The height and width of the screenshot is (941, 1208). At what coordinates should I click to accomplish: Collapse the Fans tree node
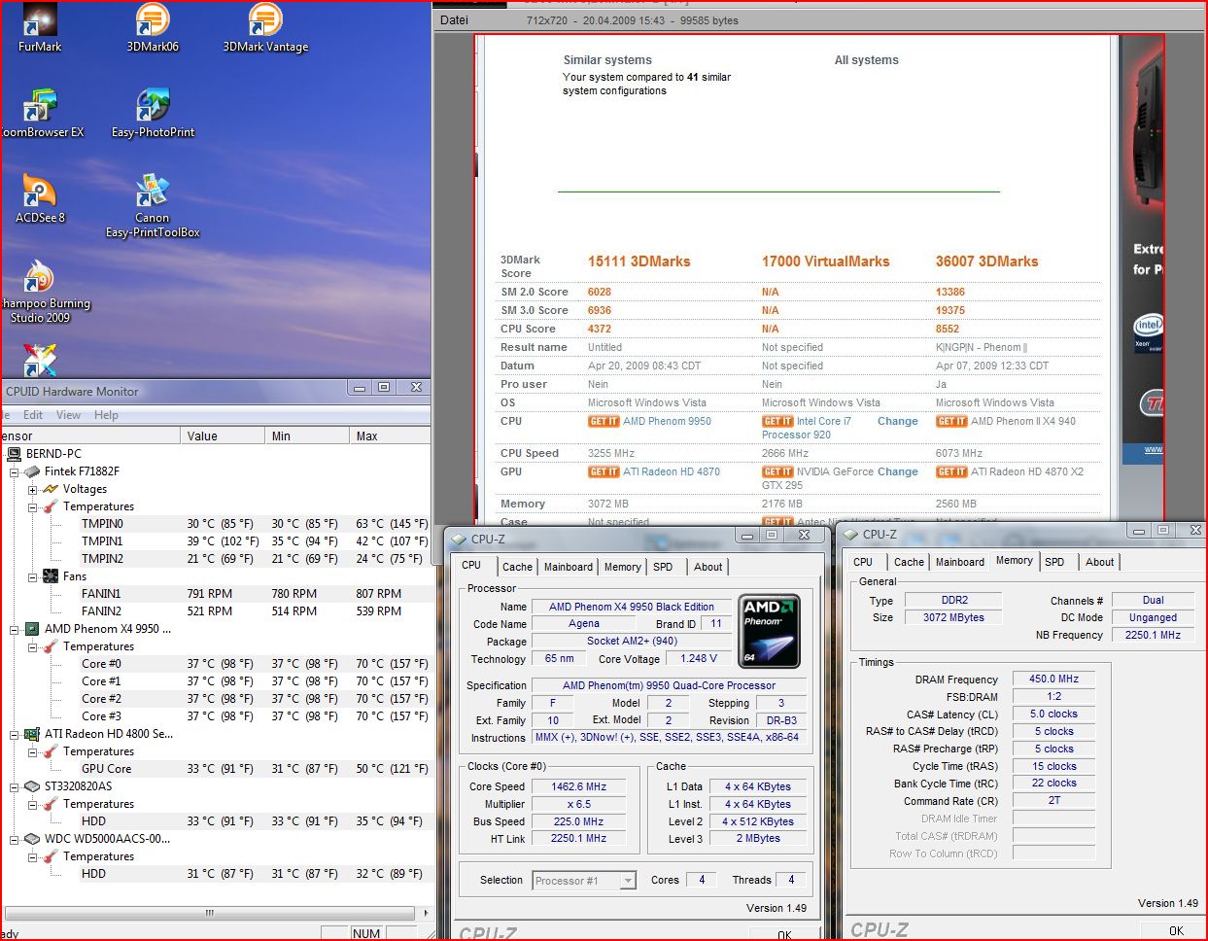point(32,577)
